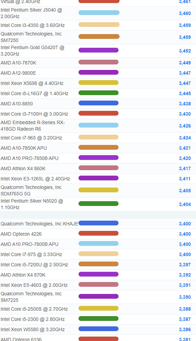The width and height of the screenshot is (196, 341).
Task: Open Intel Core i3-4350 @ 3.60GHz link
Action: [x=33, y=25]
